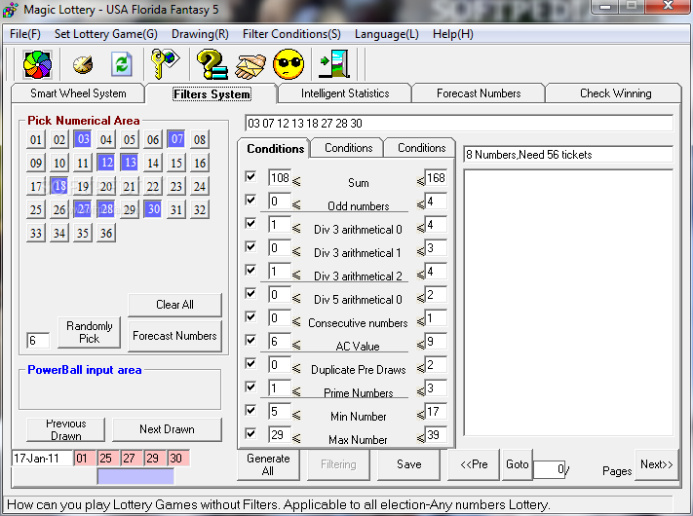Click the Previous Drawn button

click(66, 429)
